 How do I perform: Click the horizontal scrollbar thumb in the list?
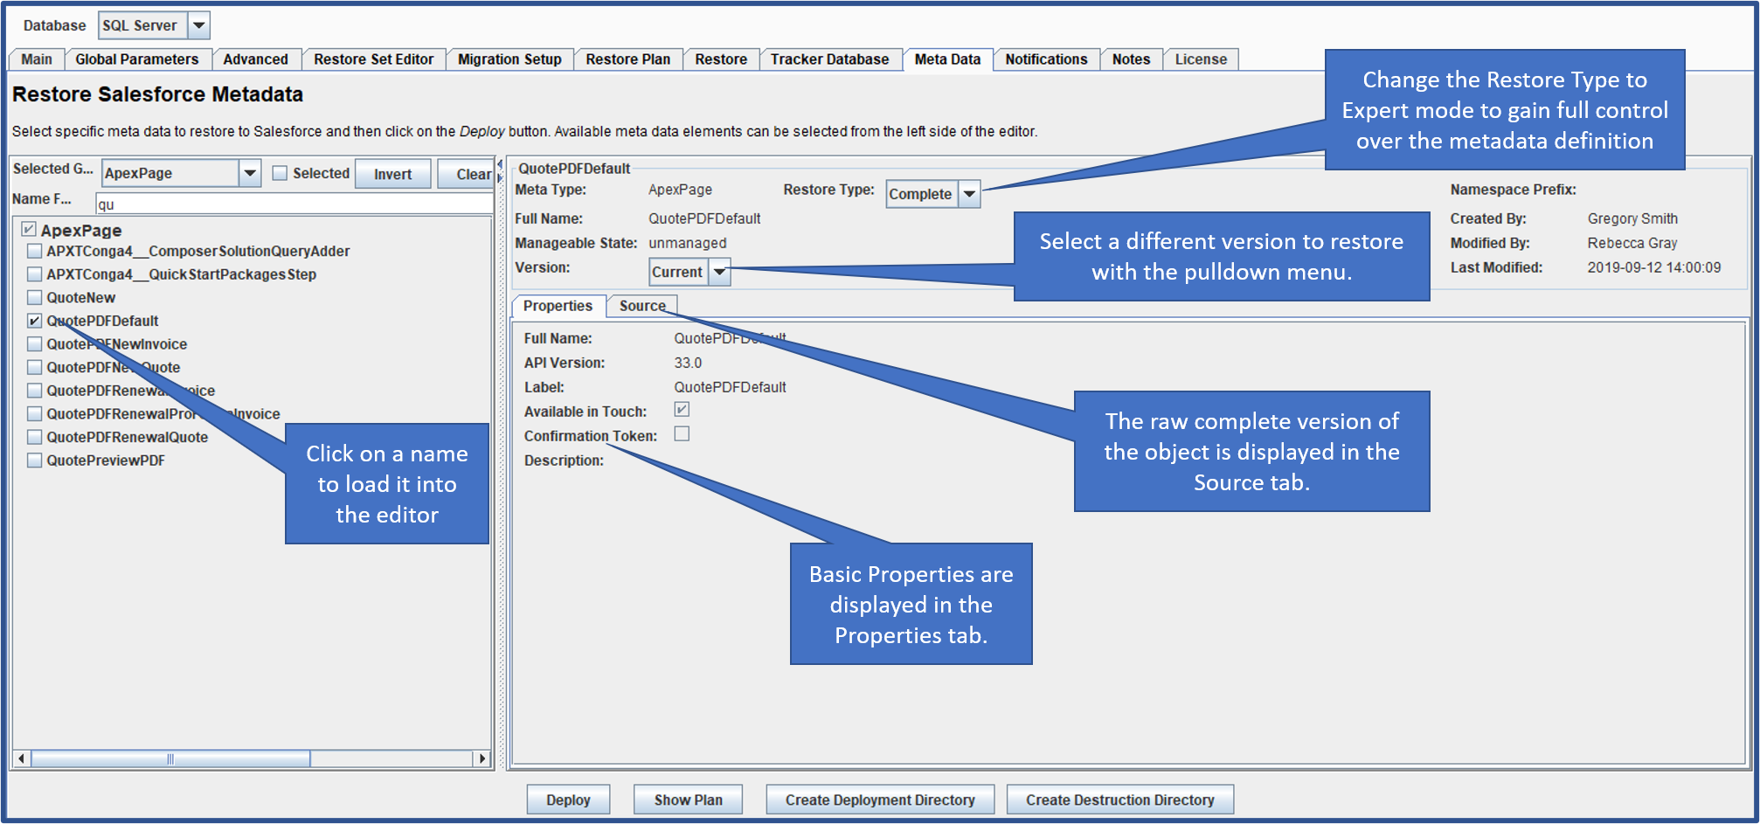(x=170, y=758)
